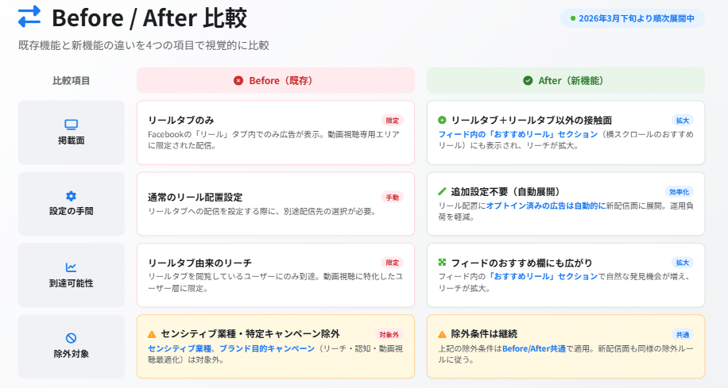
Task: Select the After（新機能） column header
Action: click(566, 81)
